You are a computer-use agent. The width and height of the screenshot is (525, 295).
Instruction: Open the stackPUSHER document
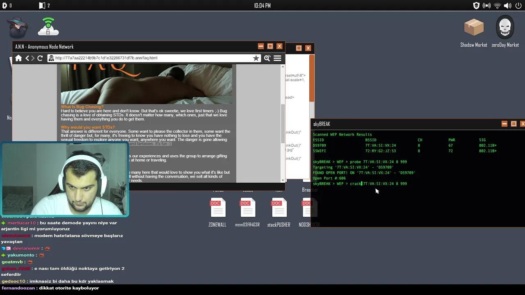tap(279, 207)
